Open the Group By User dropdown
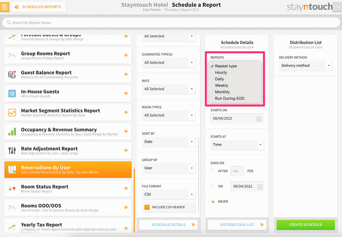342x237 pixels. tap(169, 168)
